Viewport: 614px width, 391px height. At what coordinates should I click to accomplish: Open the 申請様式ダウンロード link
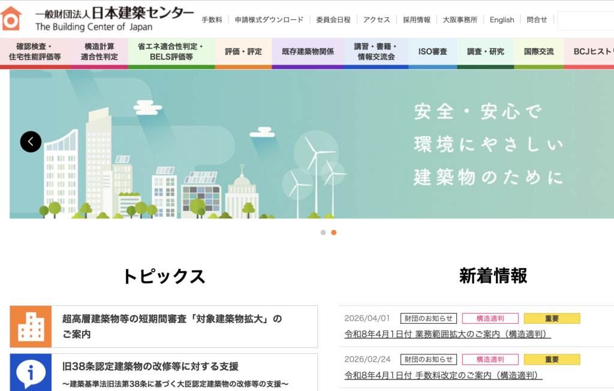(x=269, y=20)
